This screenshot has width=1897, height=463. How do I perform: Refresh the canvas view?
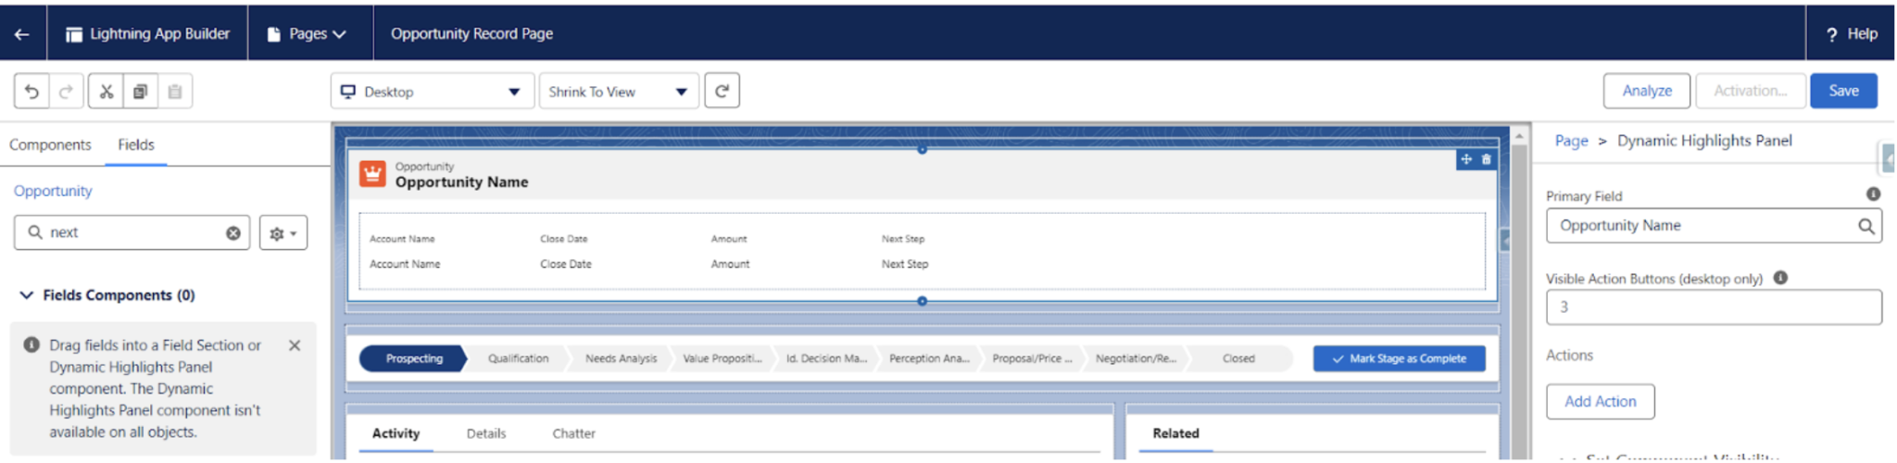pyautogui.click(x=722, y=91)
